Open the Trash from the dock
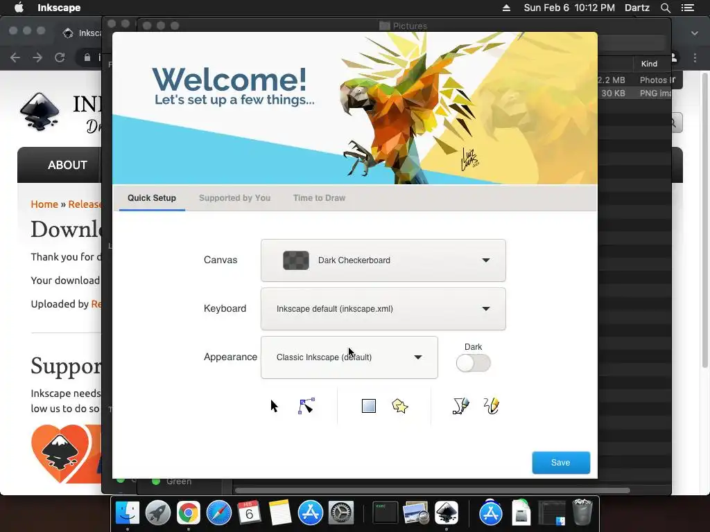Viewport: 710px width, 532px height. (x=582, y=512)
